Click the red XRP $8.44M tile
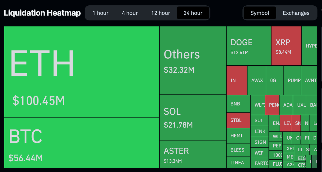Image resolution: width=322 pixels, height=172 pixels. (286, 46)
